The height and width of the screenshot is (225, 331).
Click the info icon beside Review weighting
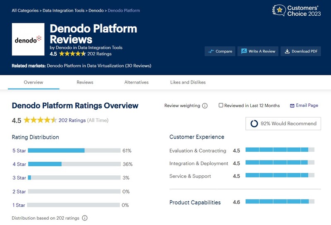click(205, 106)
